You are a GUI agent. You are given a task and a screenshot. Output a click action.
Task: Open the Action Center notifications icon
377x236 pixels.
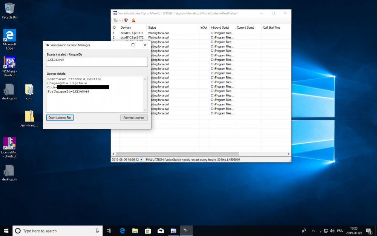tap(369, 231)
